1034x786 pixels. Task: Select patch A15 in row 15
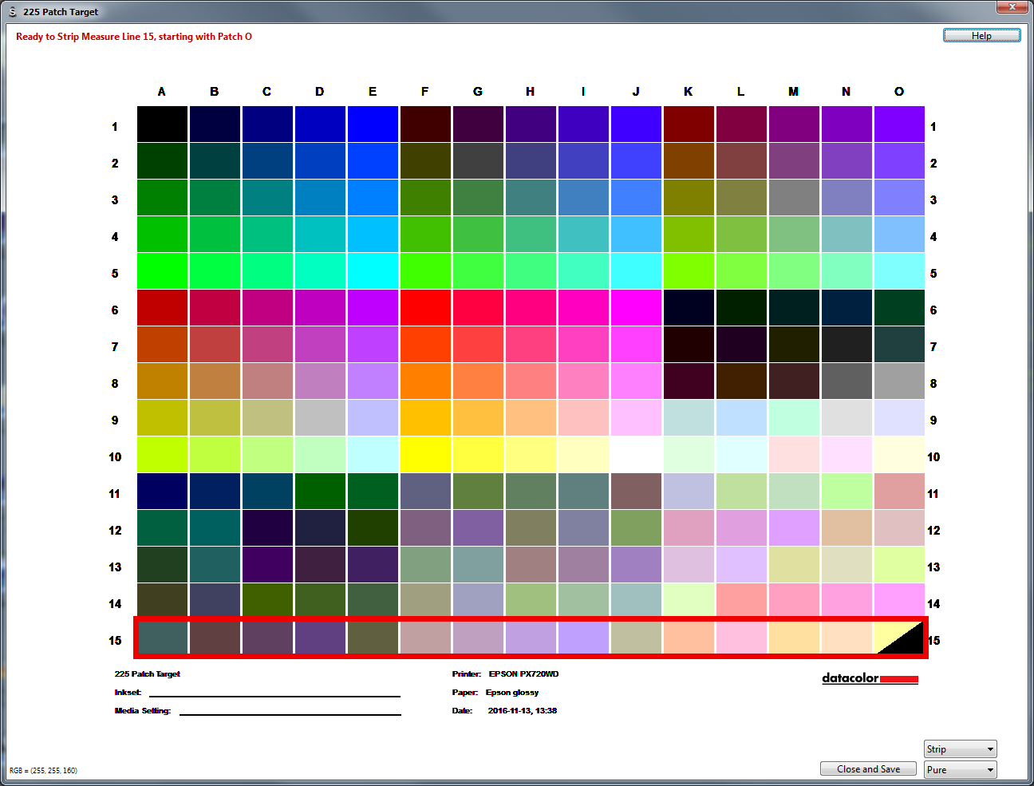click(x=162, y=638)
